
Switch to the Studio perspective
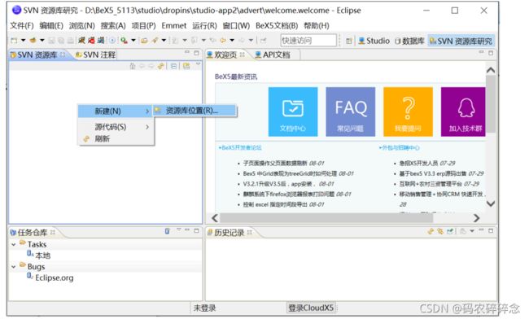tap(374, 41)
